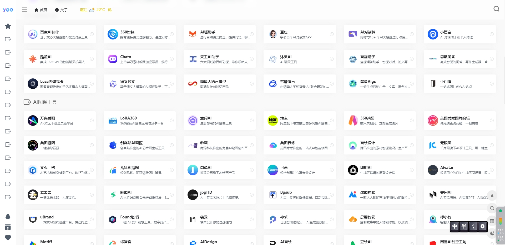Click the jpgHD black icon
The width and height of the screenshot is (505, 245).
tap(193, 195)
